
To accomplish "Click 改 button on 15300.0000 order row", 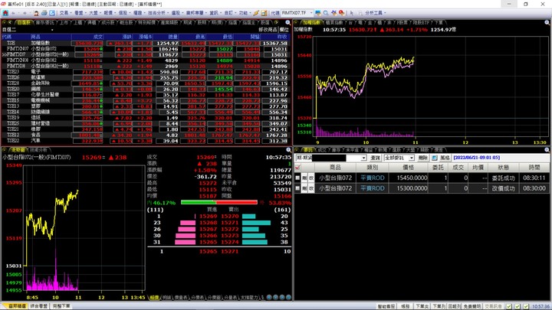I will (x=310, y=188).
